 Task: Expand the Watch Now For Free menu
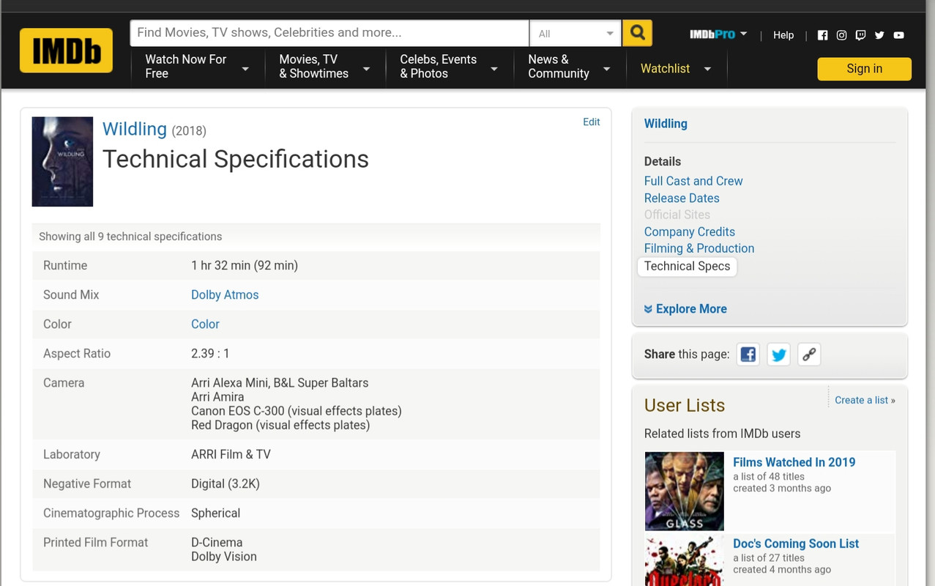pyautogui.click(x=197, y=67)
